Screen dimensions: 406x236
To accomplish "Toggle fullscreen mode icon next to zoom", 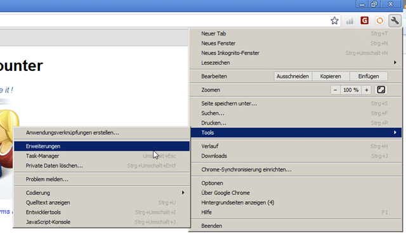I will tap(381, 90).
